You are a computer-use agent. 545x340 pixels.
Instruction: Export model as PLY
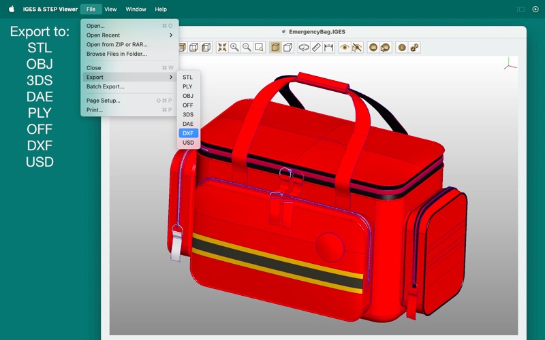tap(189, 86)
